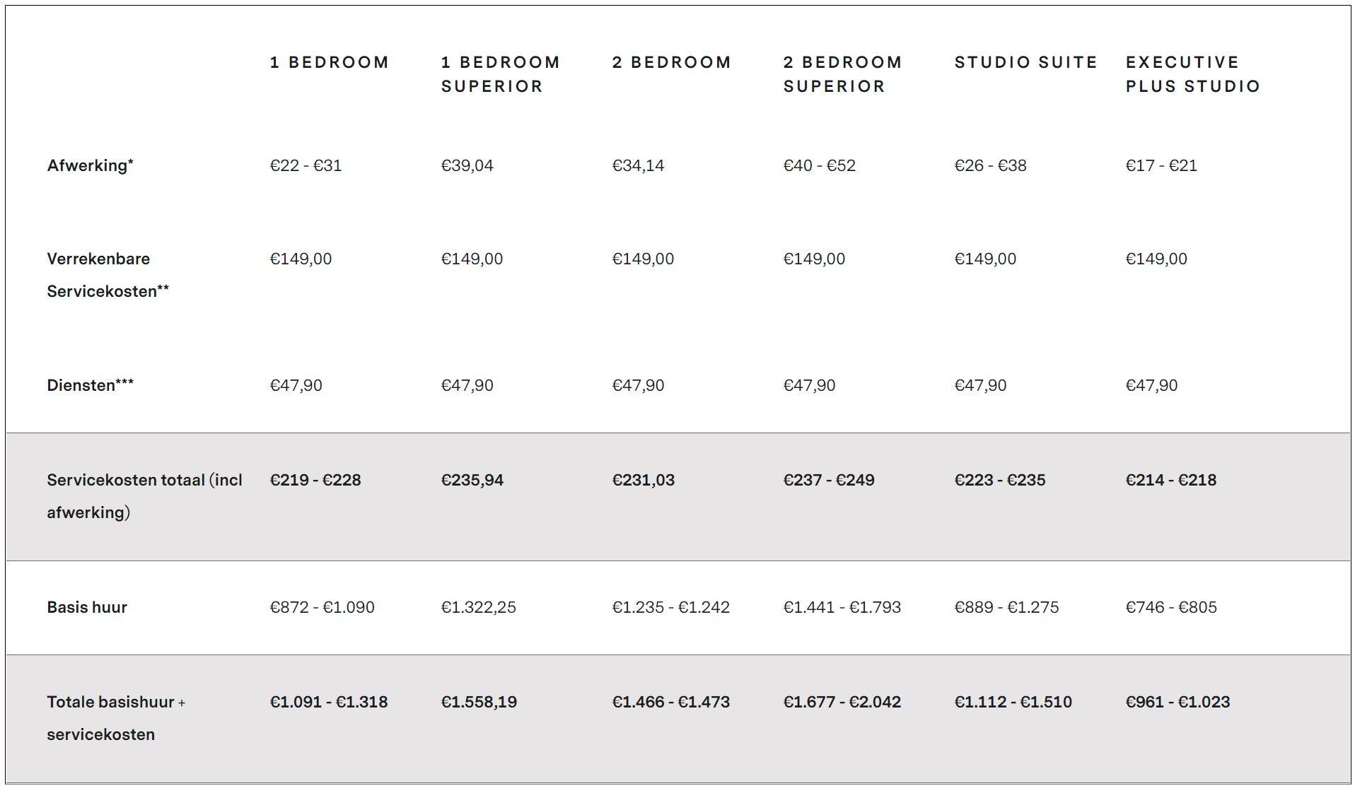The width and height of the screenshot is (1355, 793).
Task: Select the Servicekosten totaal (incl afwerking) label
Action: 144,496
